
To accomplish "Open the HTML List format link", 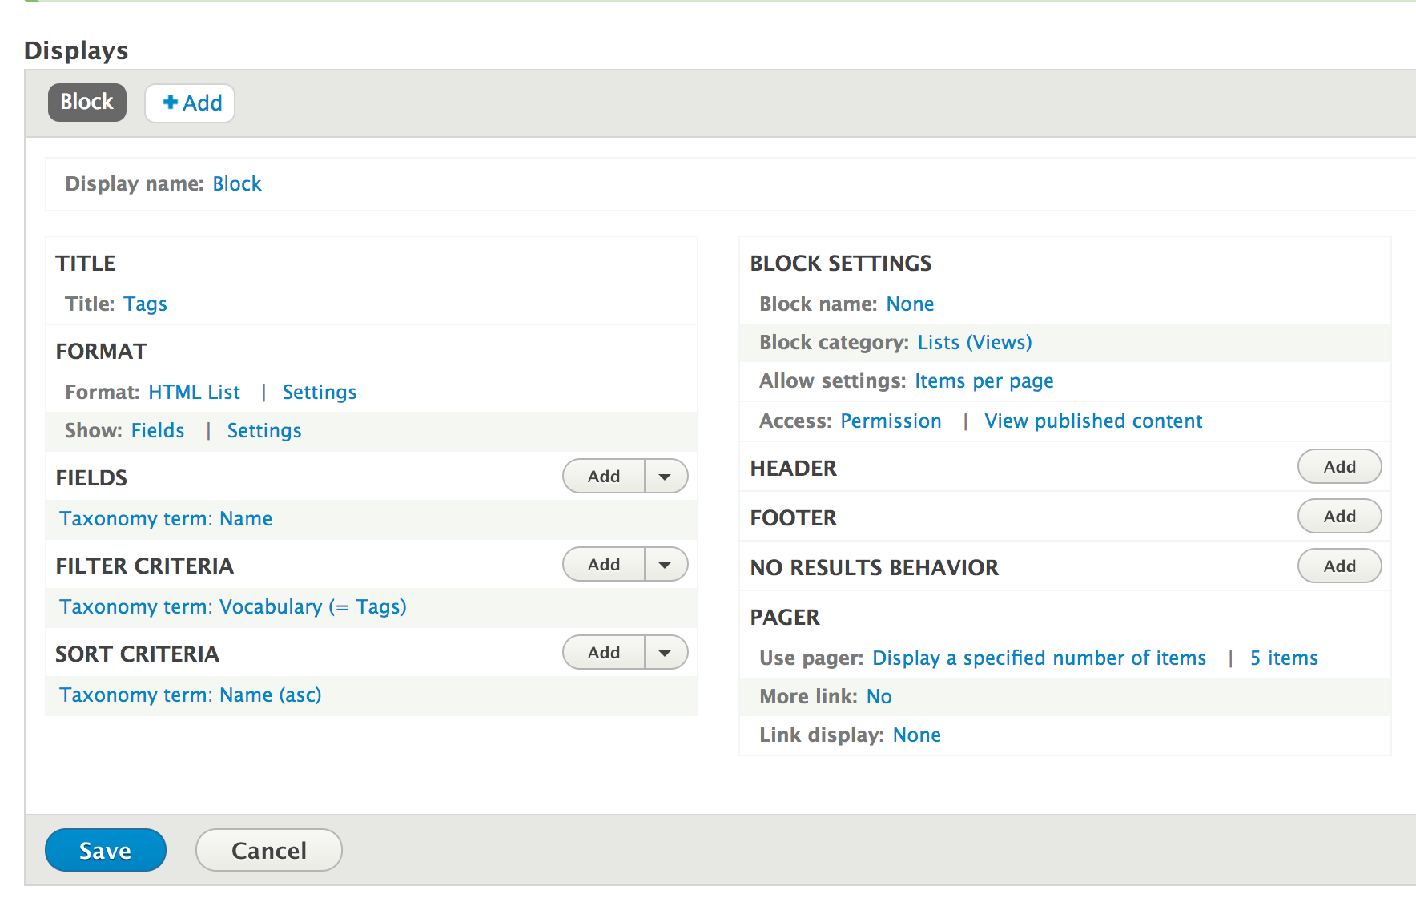I will pos(194,392).
